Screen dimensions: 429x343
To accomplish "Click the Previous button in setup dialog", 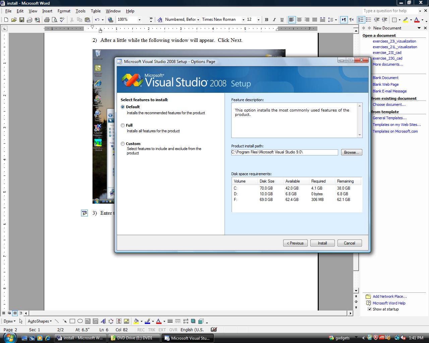I will click(x=295, y=243).
